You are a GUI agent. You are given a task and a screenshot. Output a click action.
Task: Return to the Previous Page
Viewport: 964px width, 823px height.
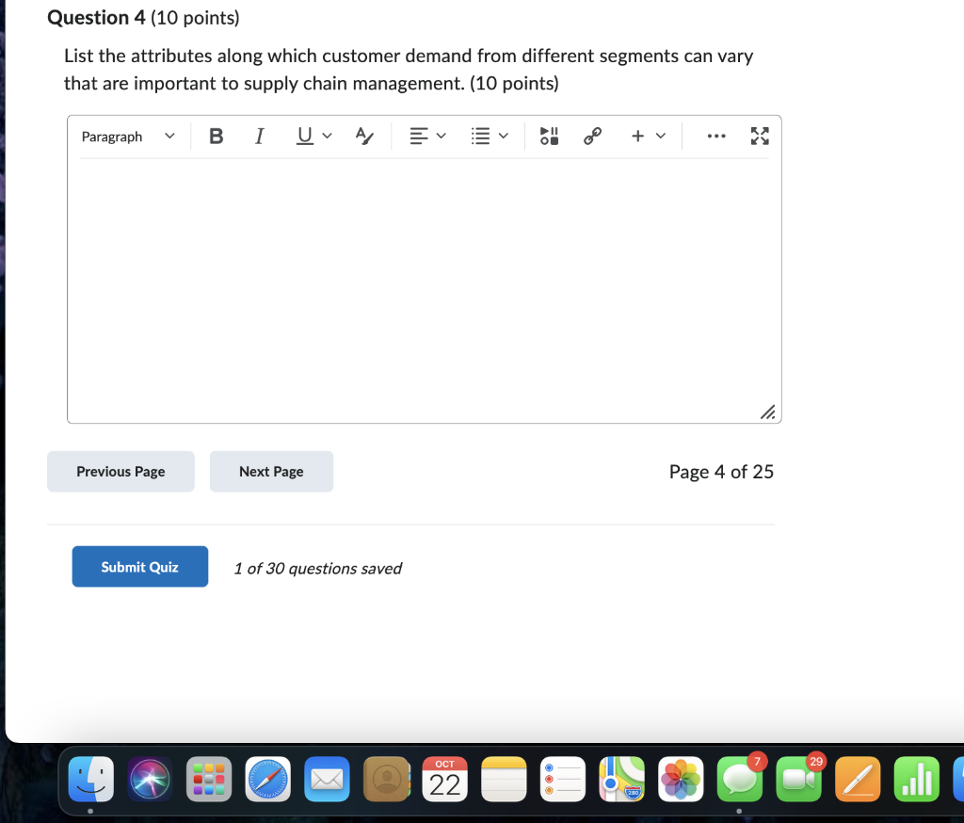pyautogui.click(x=120, y=471)
